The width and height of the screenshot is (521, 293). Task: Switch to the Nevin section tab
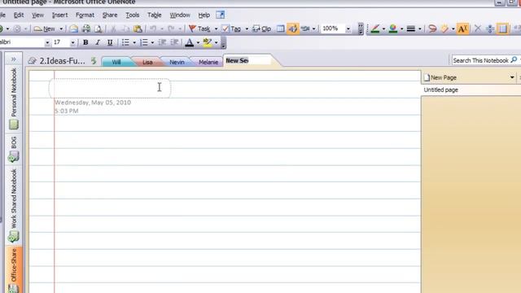(177, 62)
